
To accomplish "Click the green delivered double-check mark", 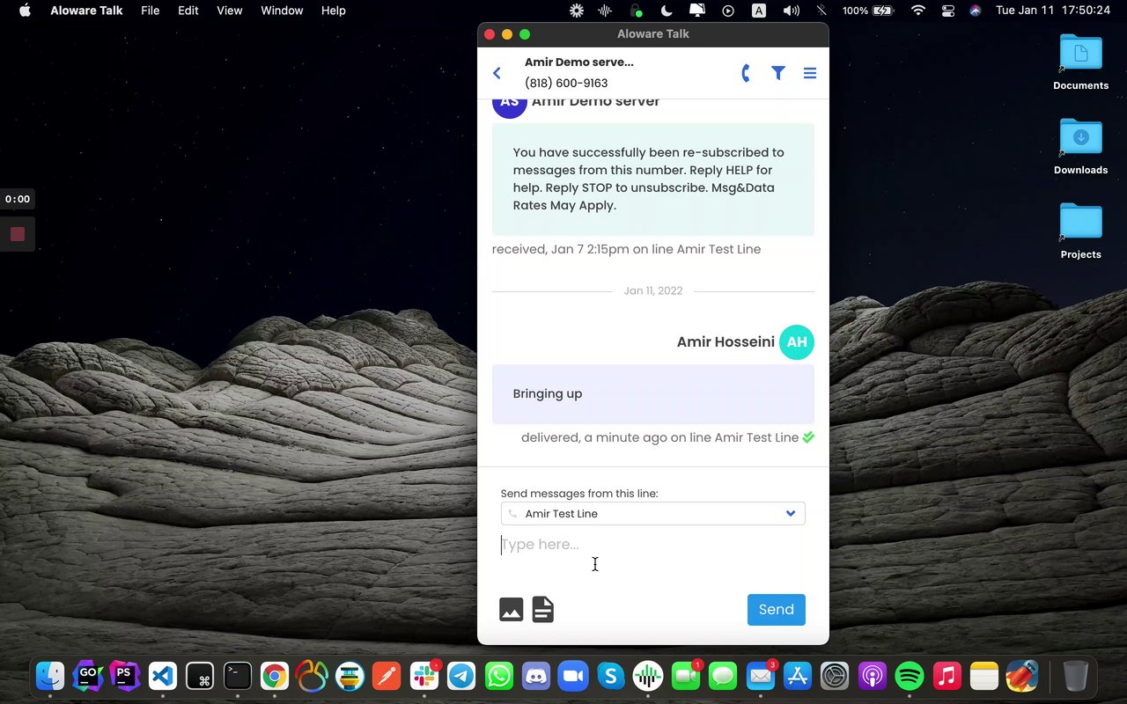I will tap(808, 437).
